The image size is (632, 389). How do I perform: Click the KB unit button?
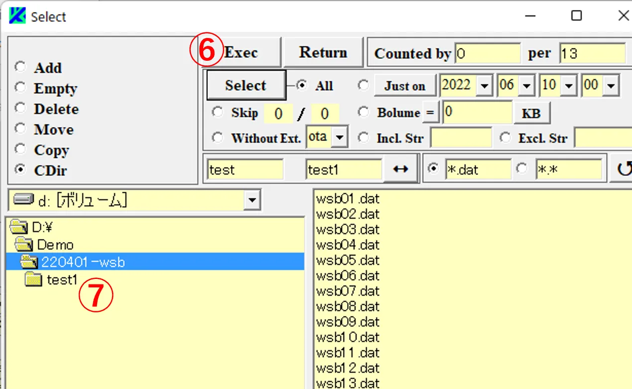coord(531,113)
